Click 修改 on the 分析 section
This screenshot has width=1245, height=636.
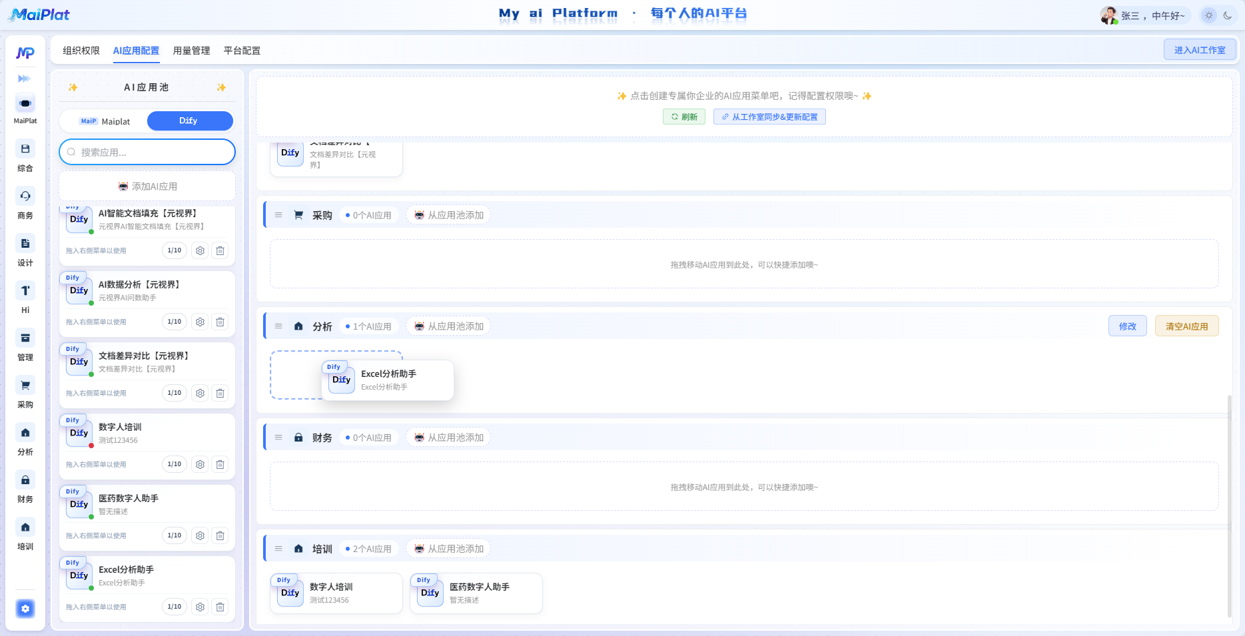(x=1128, y=326)
